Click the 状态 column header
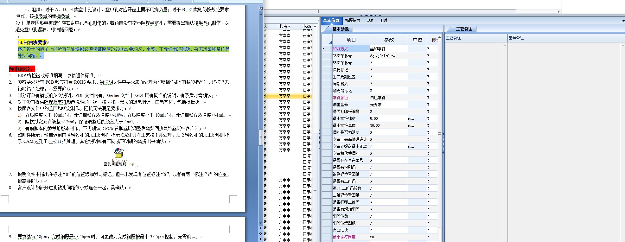The width and height of the screenshot is (625, 242). tap(307, 26)
